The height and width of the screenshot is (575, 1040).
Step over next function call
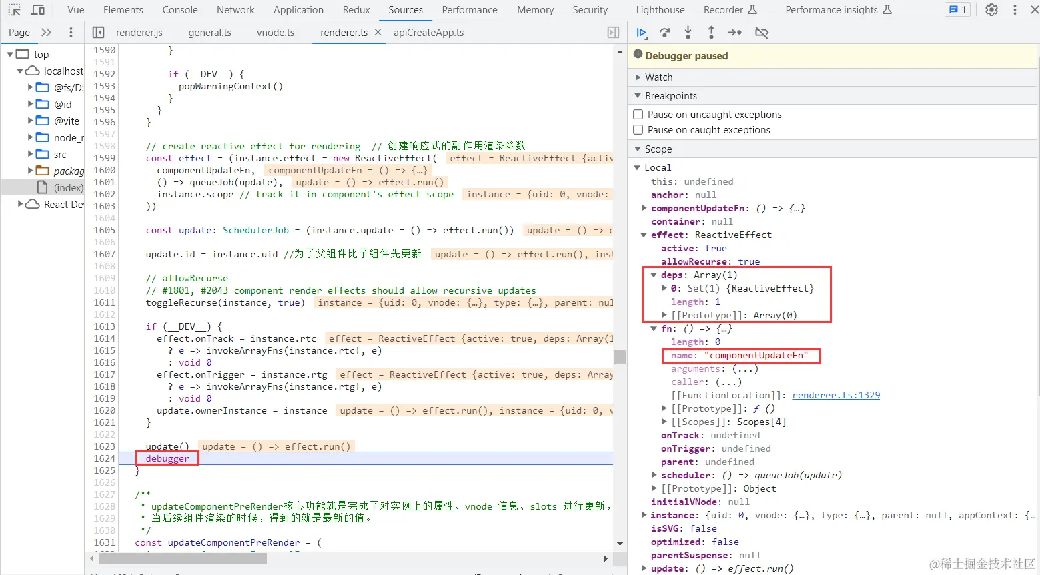click(x=665, y=33)
